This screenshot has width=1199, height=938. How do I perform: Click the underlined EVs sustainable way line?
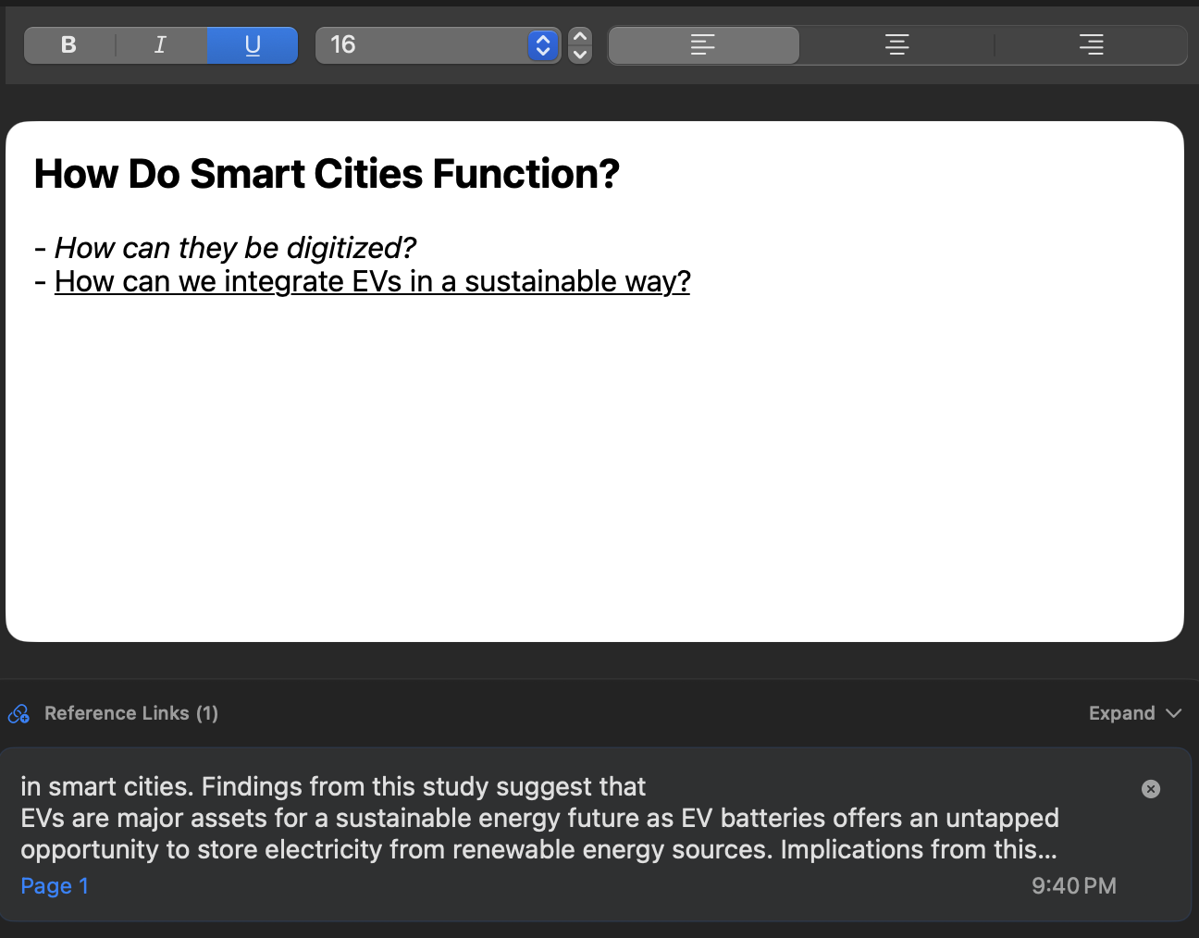pyautogui.click(x=372, y=281)
